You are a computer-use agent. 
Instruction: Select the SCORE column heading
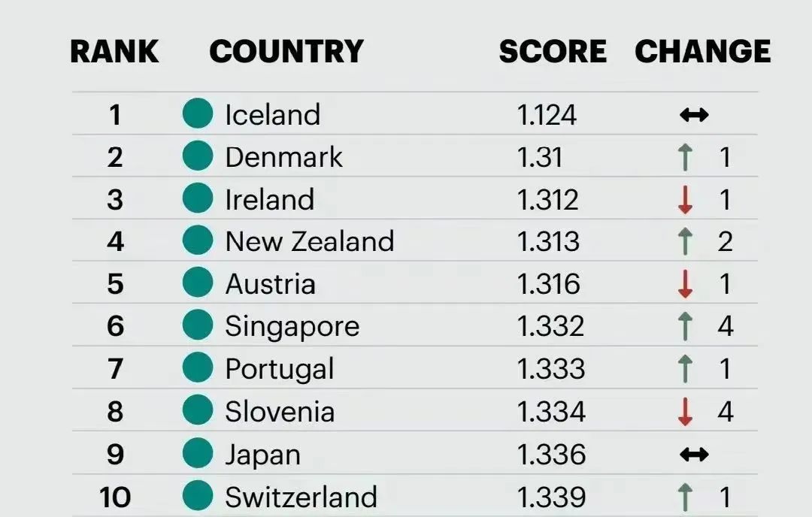pyautogui.click(x=553, y=52)
